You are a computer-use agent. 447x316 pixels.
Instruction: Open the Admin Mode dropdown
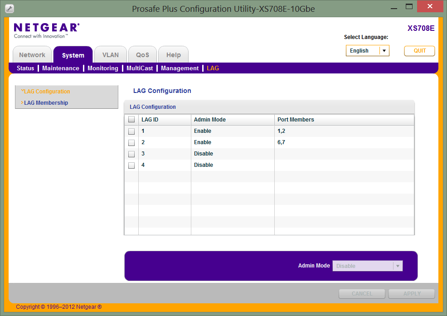click(x=368, y=266)
